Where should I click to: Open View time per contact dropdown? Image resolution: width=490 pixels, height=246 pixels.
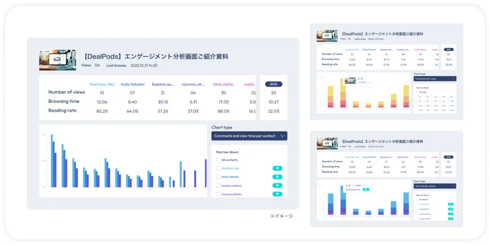tap(435, 186)
